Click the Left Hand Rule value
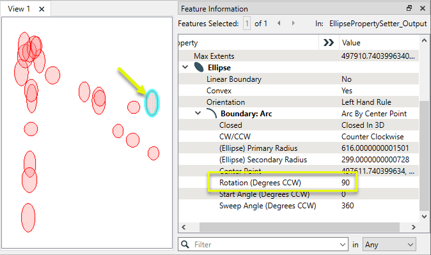 366,102
